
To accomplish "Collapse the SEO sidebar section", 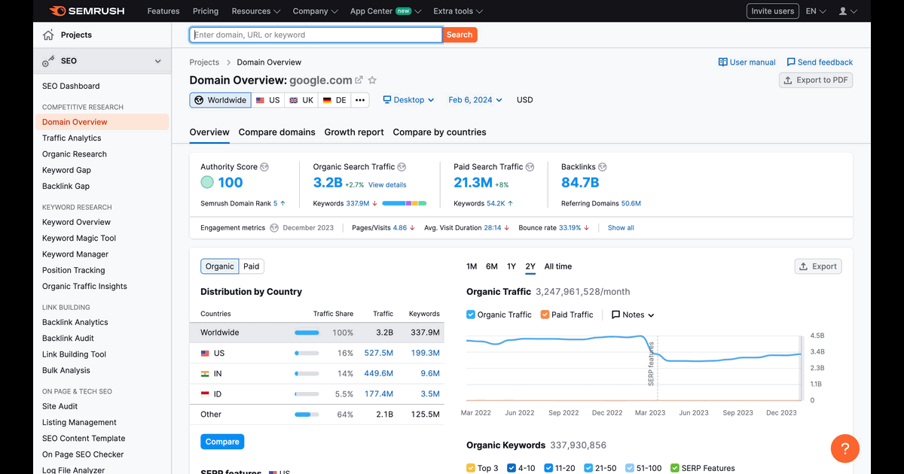I will click(157, 61).
